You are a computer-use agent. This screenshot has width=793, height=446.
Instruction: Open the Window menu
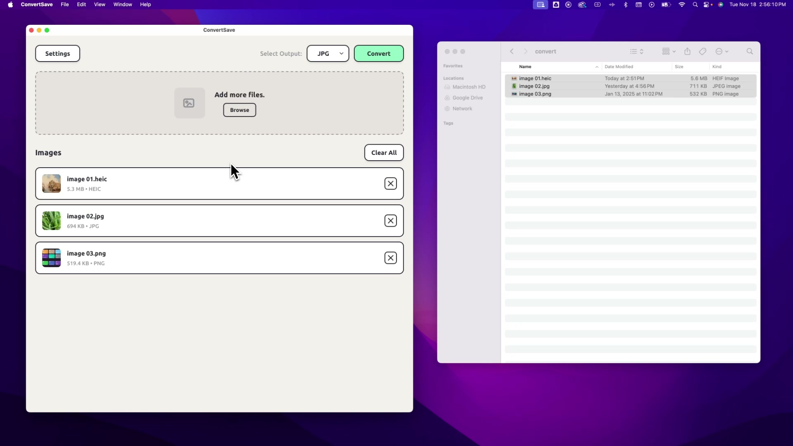coord(123,5)
